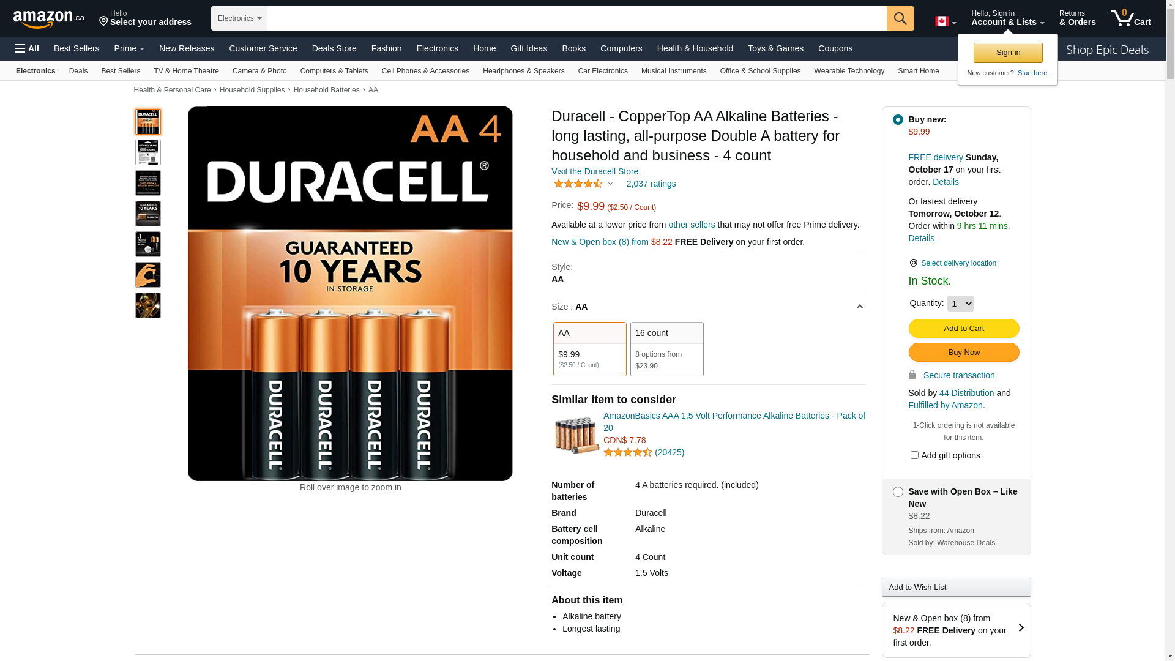
Task: Click the Select delivery location pin icon
Action: 913,263
